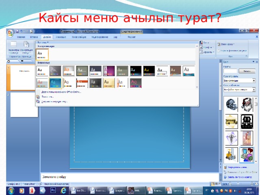
Task: Expand the Искать объекты media type dropdown
Action: coord(254,89)
